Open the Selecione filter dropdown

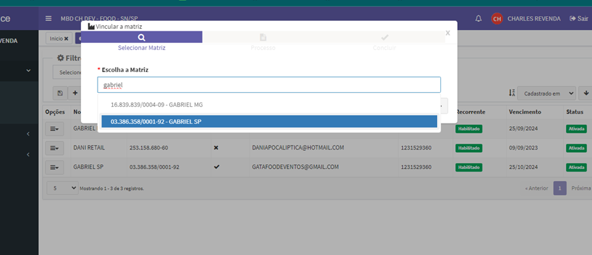[67, 72]
